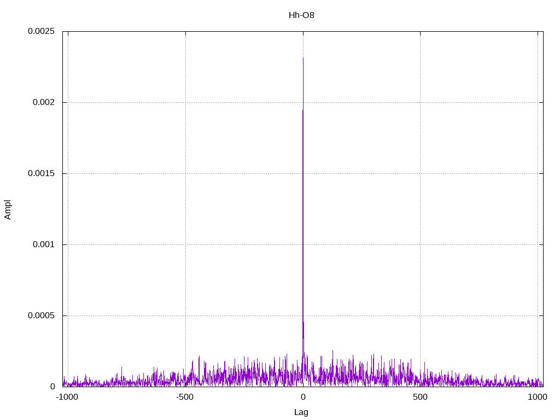Click the x-axis label Lag
560x420 pixels.
coord(301,412)
